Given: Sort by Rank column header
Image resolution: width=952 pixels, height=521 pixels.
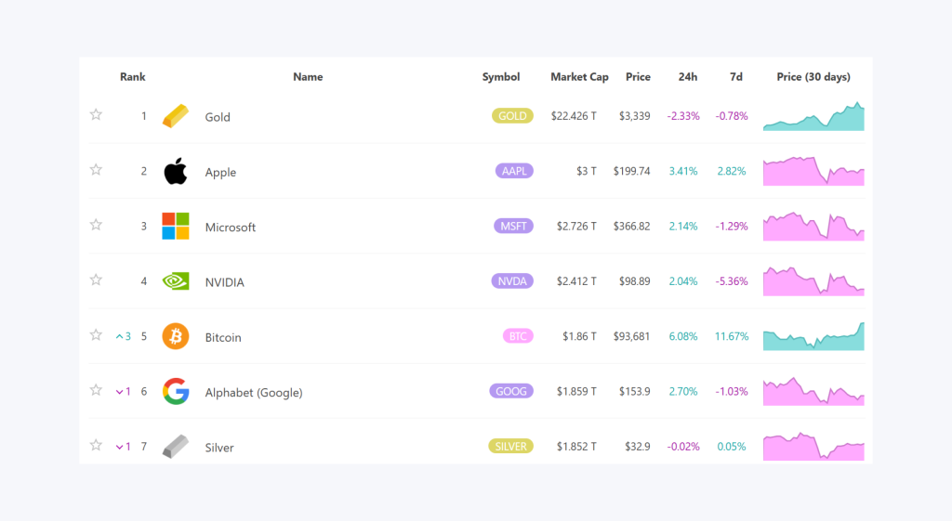Looking at the screenshot, I should coord(132,77).
